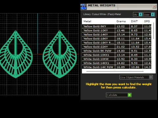The width and height of the screenshot is (158, 118).
Task: Select the Yellow Gold:18KY R... row
Action: pyautogui.click(x=117, y=43)
